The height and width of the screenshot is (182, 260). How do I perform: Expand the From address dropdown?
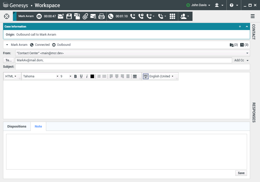coord(247,53)
